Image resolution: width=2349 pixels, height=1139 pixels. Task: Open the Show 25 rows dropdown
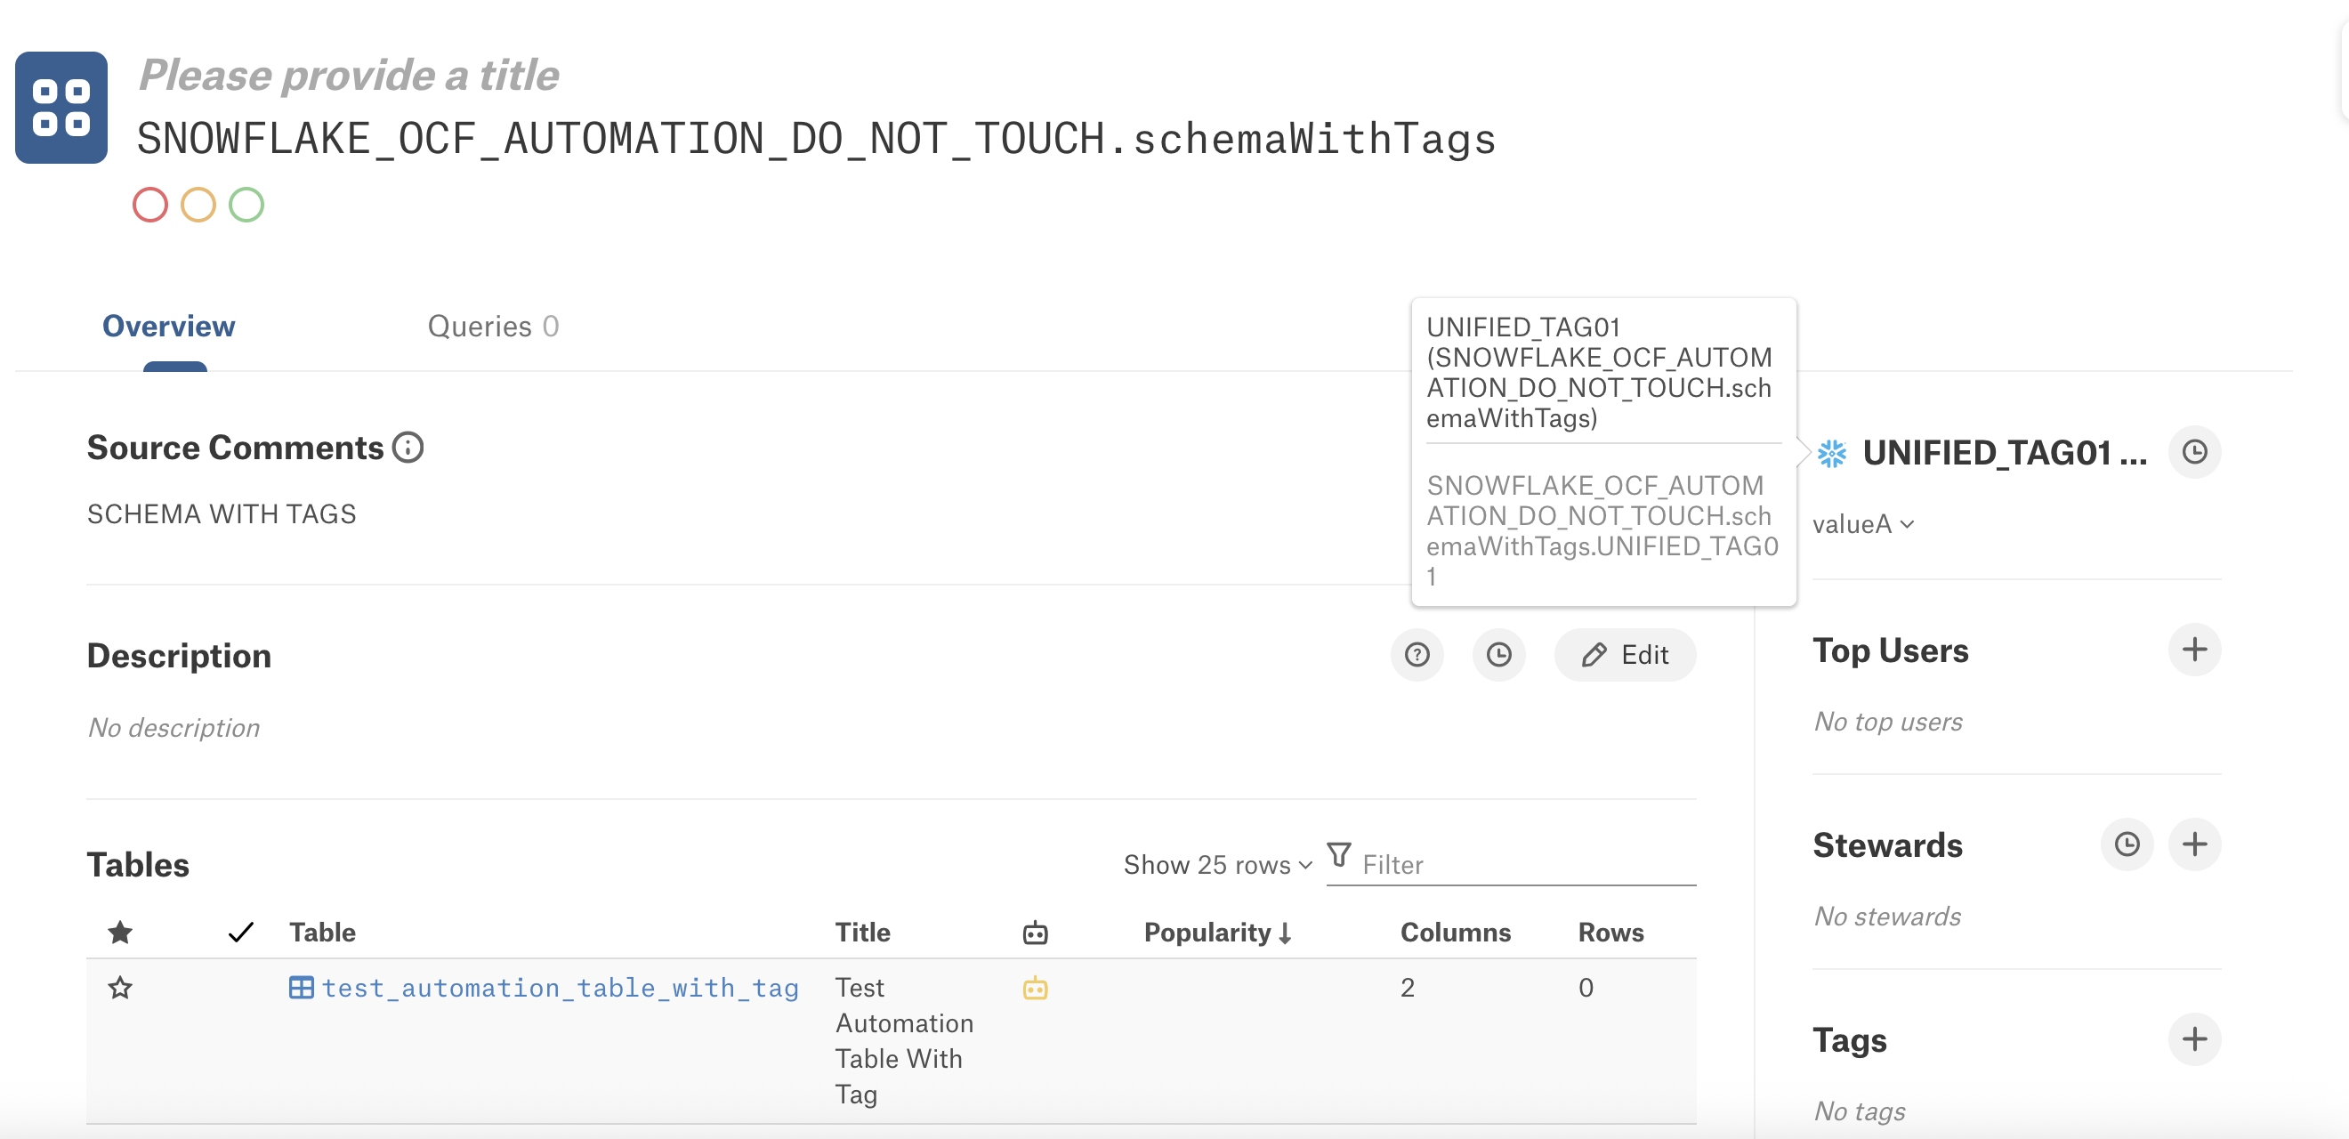(x=1217, y=865)
